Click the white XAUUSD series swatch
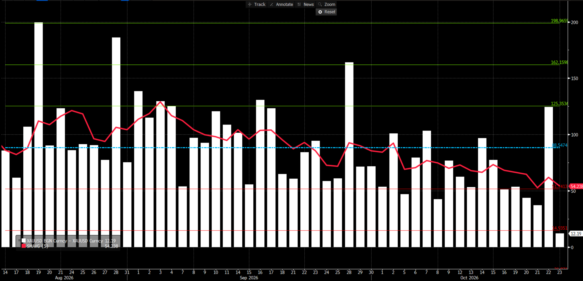Image resolution: width=583 pixels, height=281 pixels. point(24,241)
